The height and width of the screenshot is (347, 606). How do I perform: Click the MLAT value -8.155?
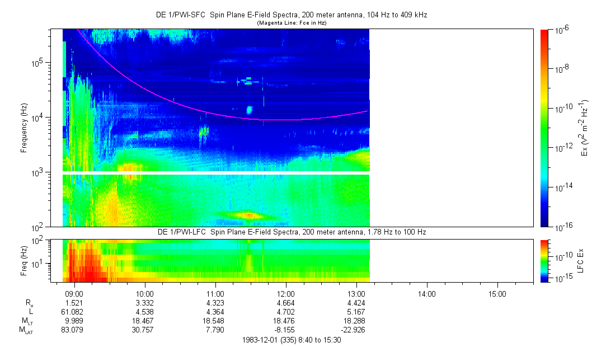pyautogui.click(x=284, y=330)
